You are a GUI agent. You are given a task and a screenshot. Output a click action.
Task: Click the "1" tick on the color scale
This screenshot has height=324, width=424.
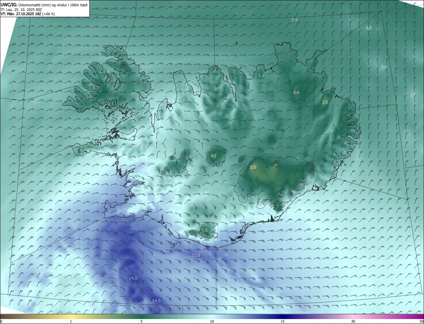pos(71,321)
